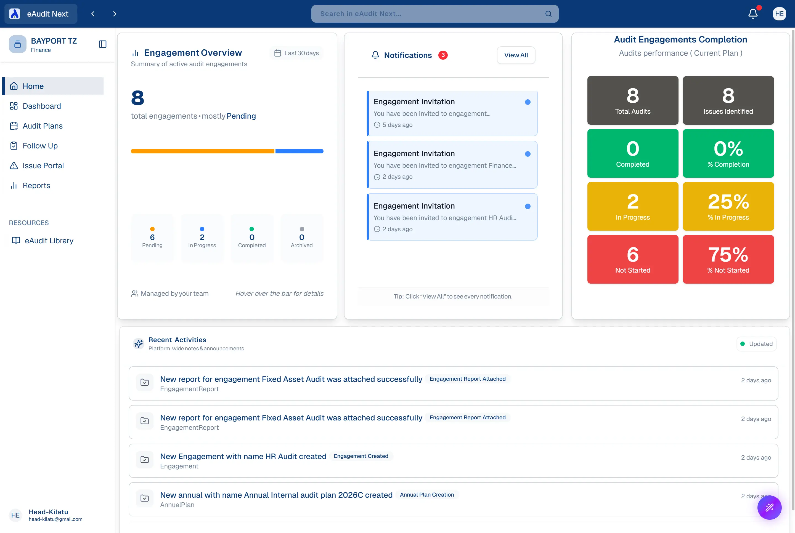The width and height of the screenshot is (795, 533).
Task: Open the Dashboard menu item
Action: [41, 106]
